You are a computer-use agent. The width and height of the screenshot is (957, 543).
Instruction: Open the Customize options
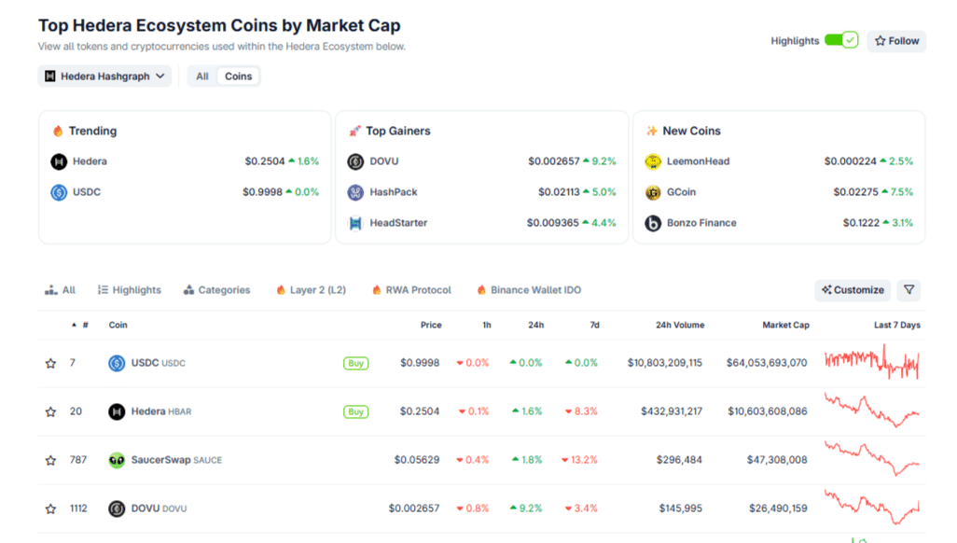[x=853, y=290]
